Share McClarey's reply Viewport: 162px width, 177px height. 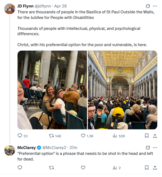pos(155,168)
